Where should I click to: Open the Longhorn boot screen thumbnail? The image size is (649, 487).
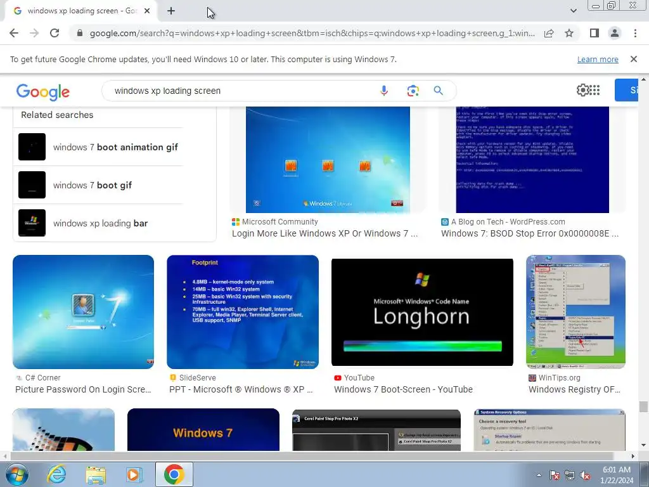pos(422,312)
